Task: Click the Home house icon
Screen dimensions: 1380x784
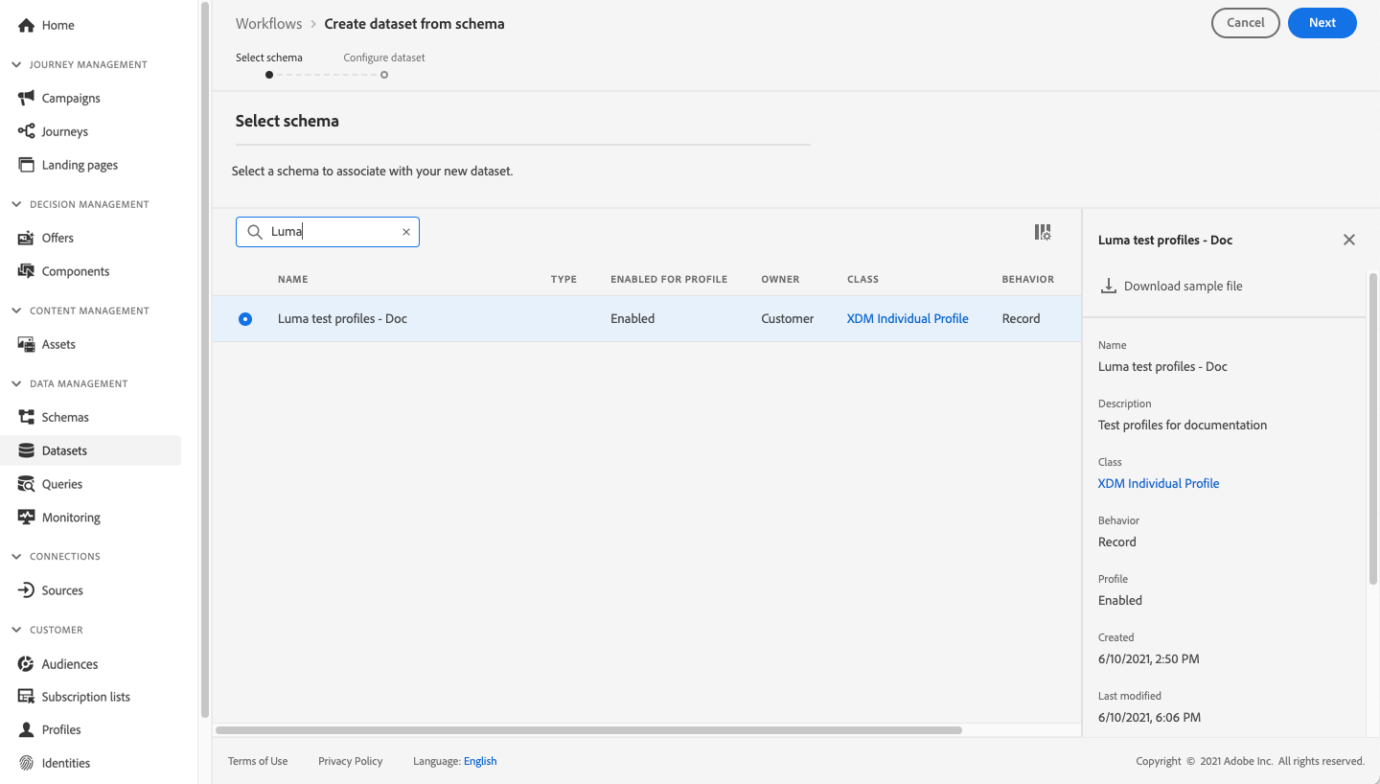Action: point(26,25)
